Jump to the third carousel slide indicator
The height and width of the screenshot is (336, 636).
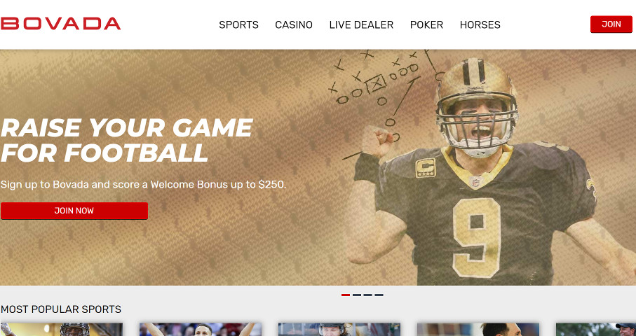coord(368,295)
